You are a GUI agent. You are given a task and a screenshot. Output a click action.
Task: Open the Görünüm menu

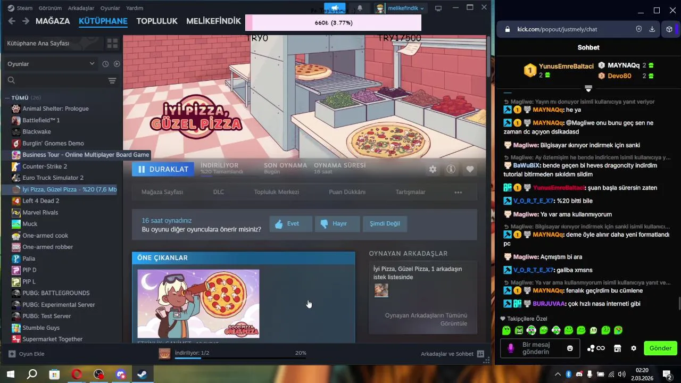pyautogui.click(x=50, y=8)
